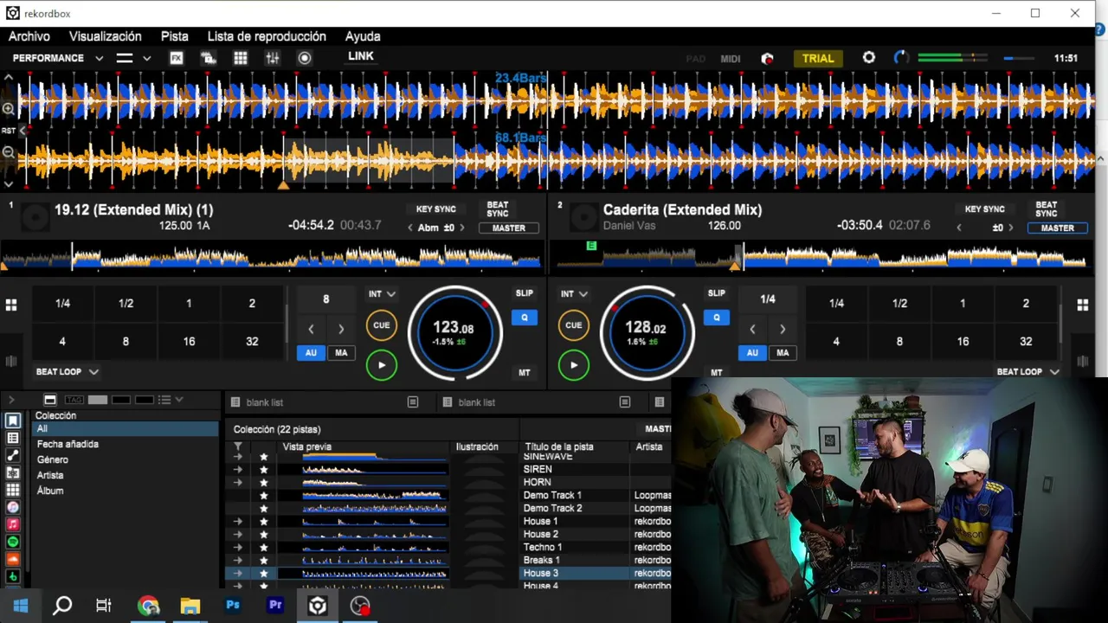Open Lista de reproducción menu
Screen dimensions: 1108x623
267,36
